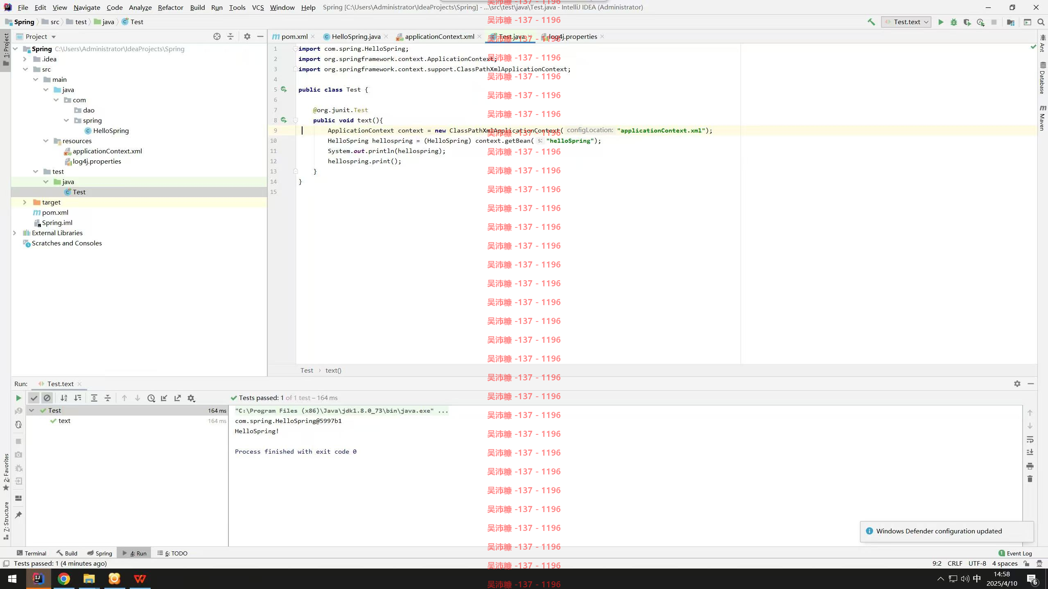Viewport: 1048px width, 589px height.
Task: Open Maven side panel
Action: (1043, 118)
